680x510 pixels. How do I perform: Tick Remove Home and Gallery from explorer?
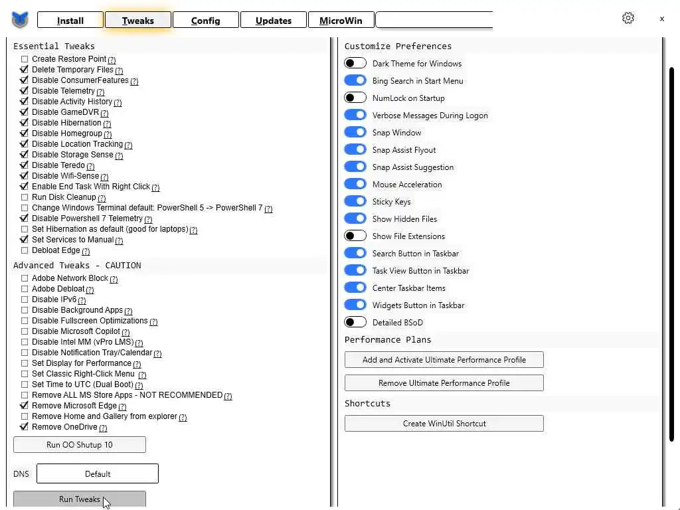click(25, 416)
